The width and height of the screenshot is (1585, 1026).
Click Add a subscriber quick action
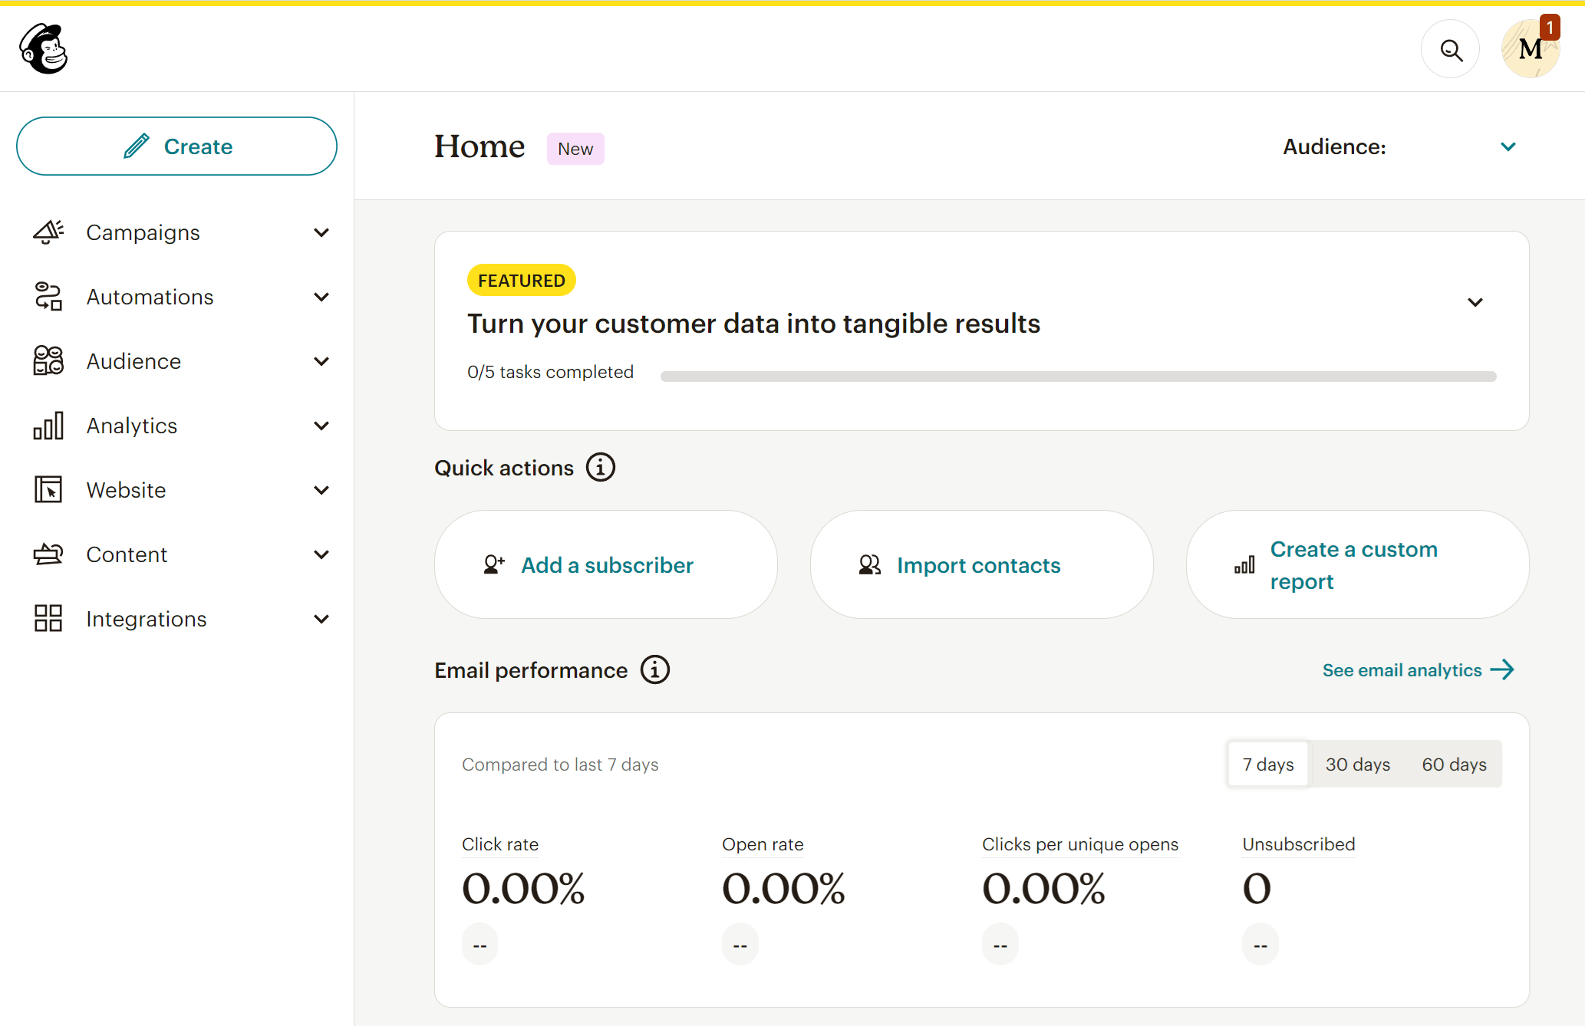[607, 564]
